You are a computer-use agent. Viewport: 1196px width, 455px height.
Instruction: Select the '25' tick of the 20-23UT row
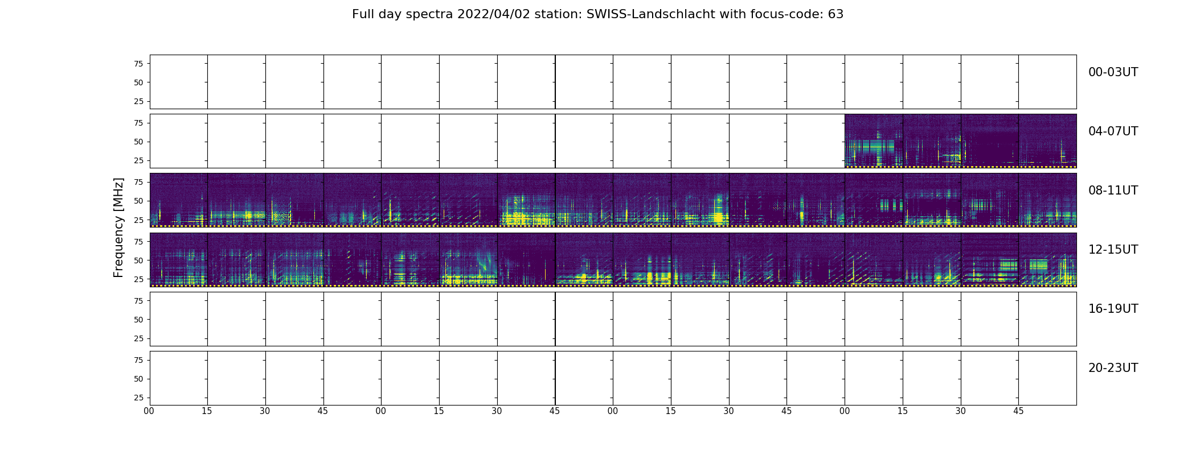pos(138,397)
